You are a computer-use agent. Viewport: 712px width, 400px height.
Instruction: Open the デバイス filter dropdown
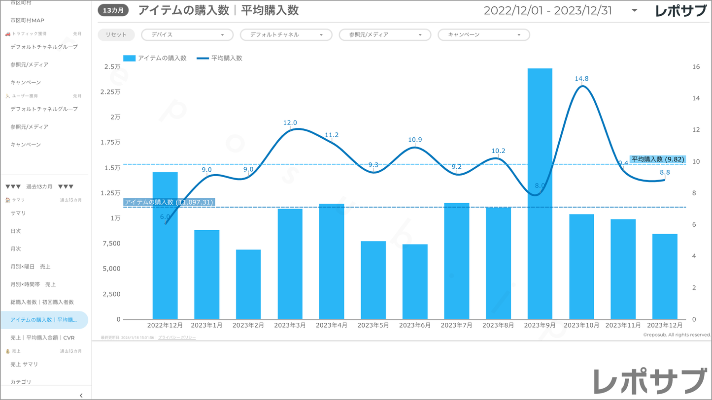(187, 35)
